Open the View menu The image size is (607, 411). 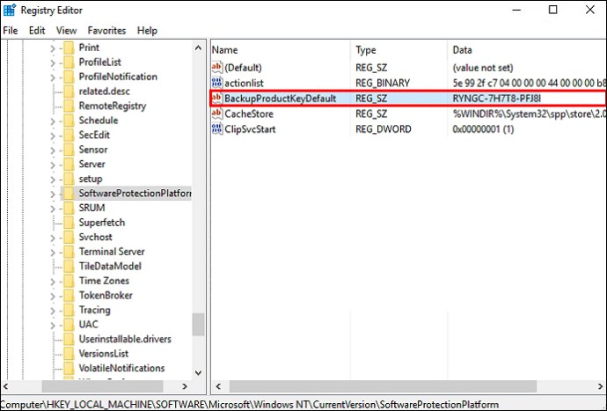click(x=66, y=31)
